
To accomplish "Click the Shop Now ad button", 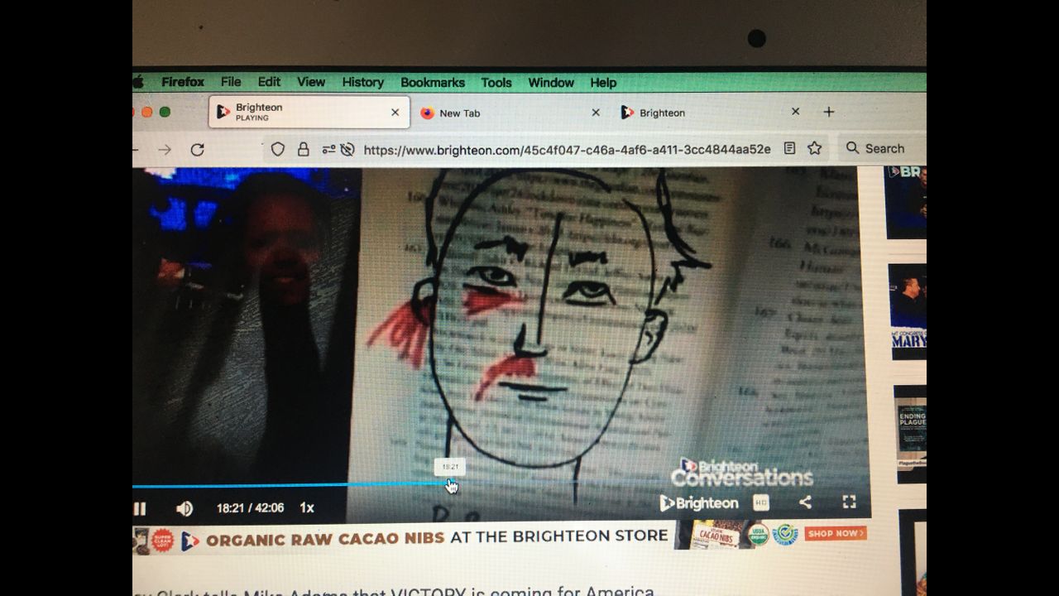I will [835, 534].
